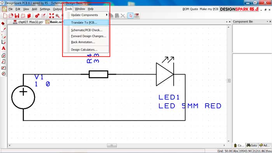Select the Add Component red diamond tool

[x=3, y=23]
